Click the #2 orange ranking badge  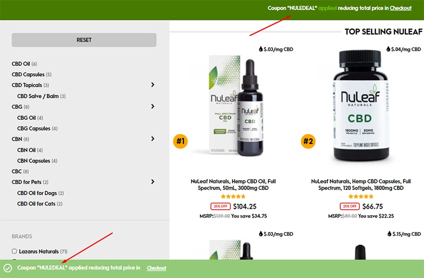pos(308,141)
